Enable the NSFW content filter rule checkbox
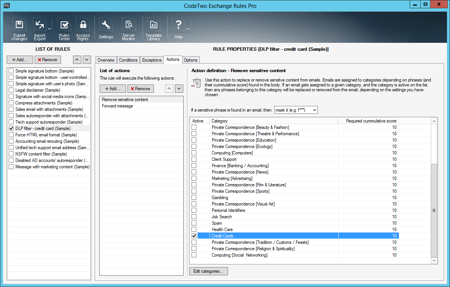The height and width of the screenshot is (287, 450). click(x=11, y=154)
